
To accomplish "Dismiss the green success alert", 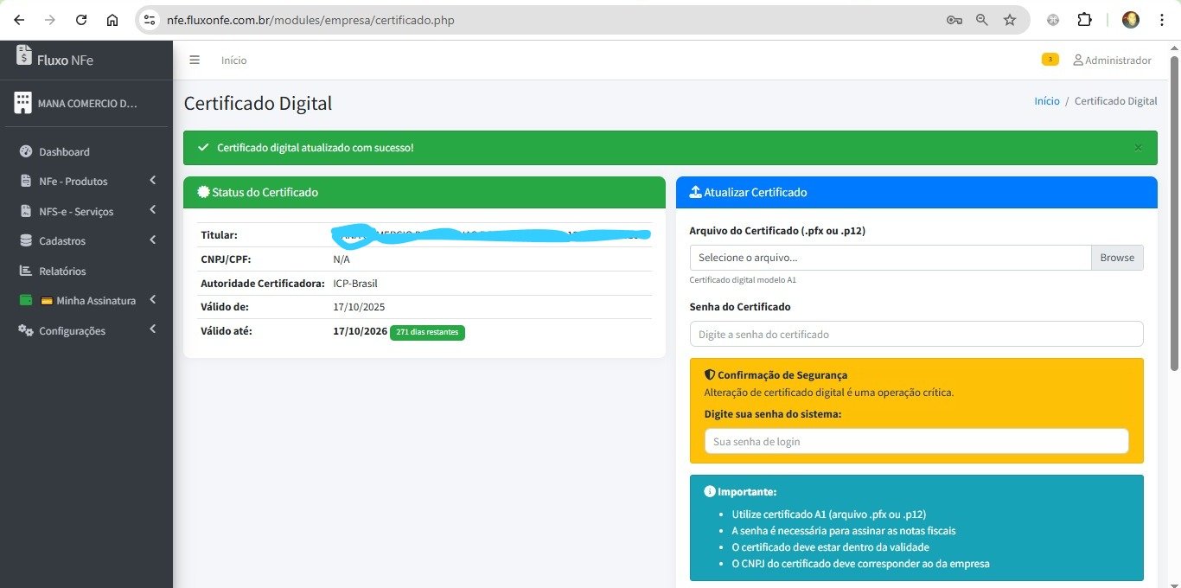I will 1138,147.
